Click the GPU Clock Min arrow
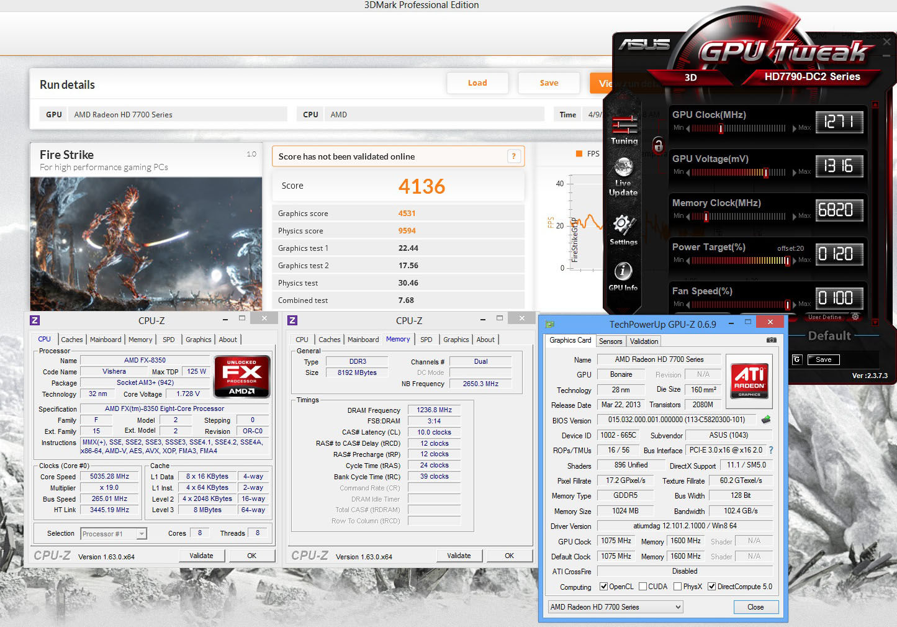Image resolution: width=897 pixels, height=627 pixels. point(688,129)
